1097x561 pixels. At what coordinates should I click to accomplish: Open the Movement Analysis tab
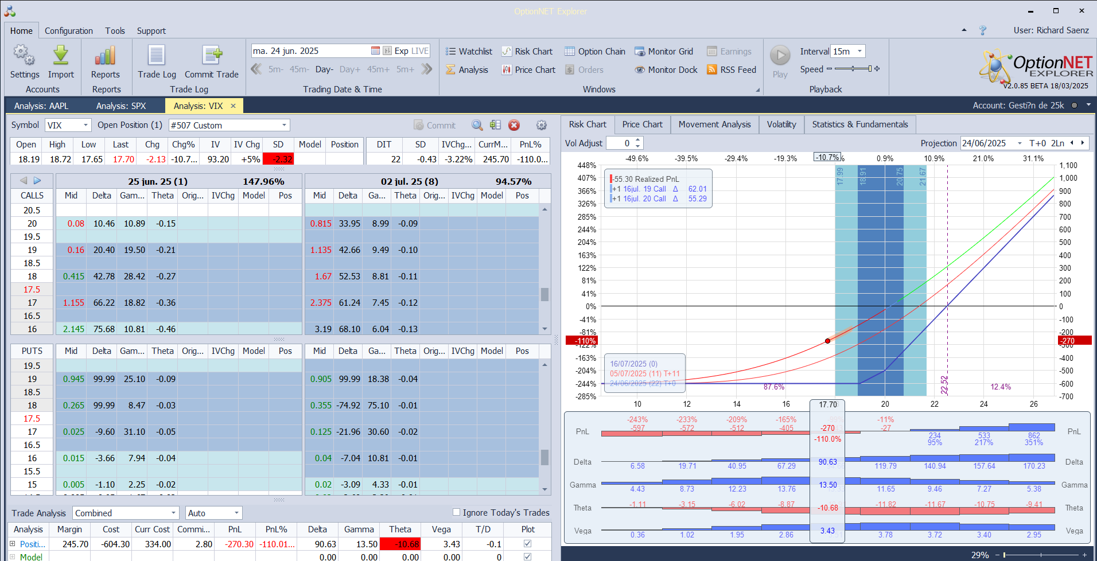coord(714,124)
